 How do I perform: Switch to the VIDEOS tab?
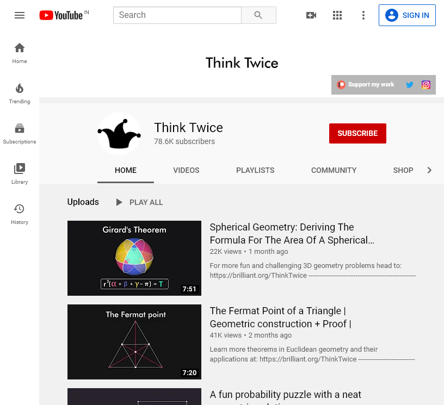point(186,170)
